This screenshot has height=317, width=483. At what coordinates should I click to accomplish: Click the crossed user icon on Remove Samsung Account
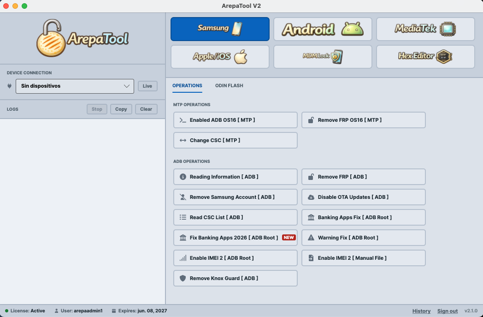click(x=183, y=197)
